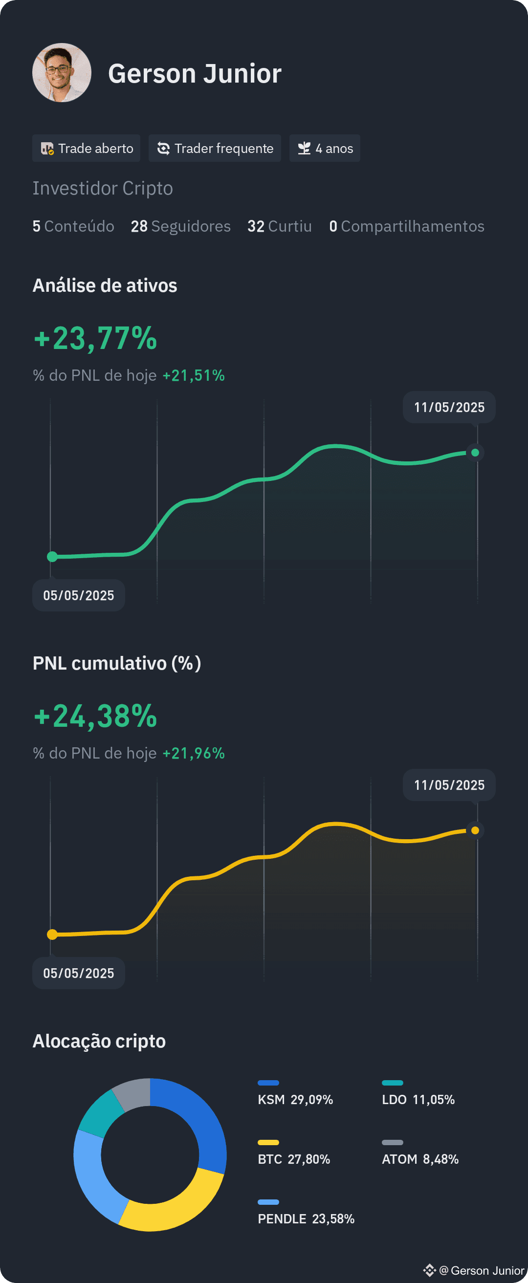Image resolution: width=528 pixels, height=1283 pixels.
Task: Select the Trade aberto badge
Action: click(x=86, y=149)
